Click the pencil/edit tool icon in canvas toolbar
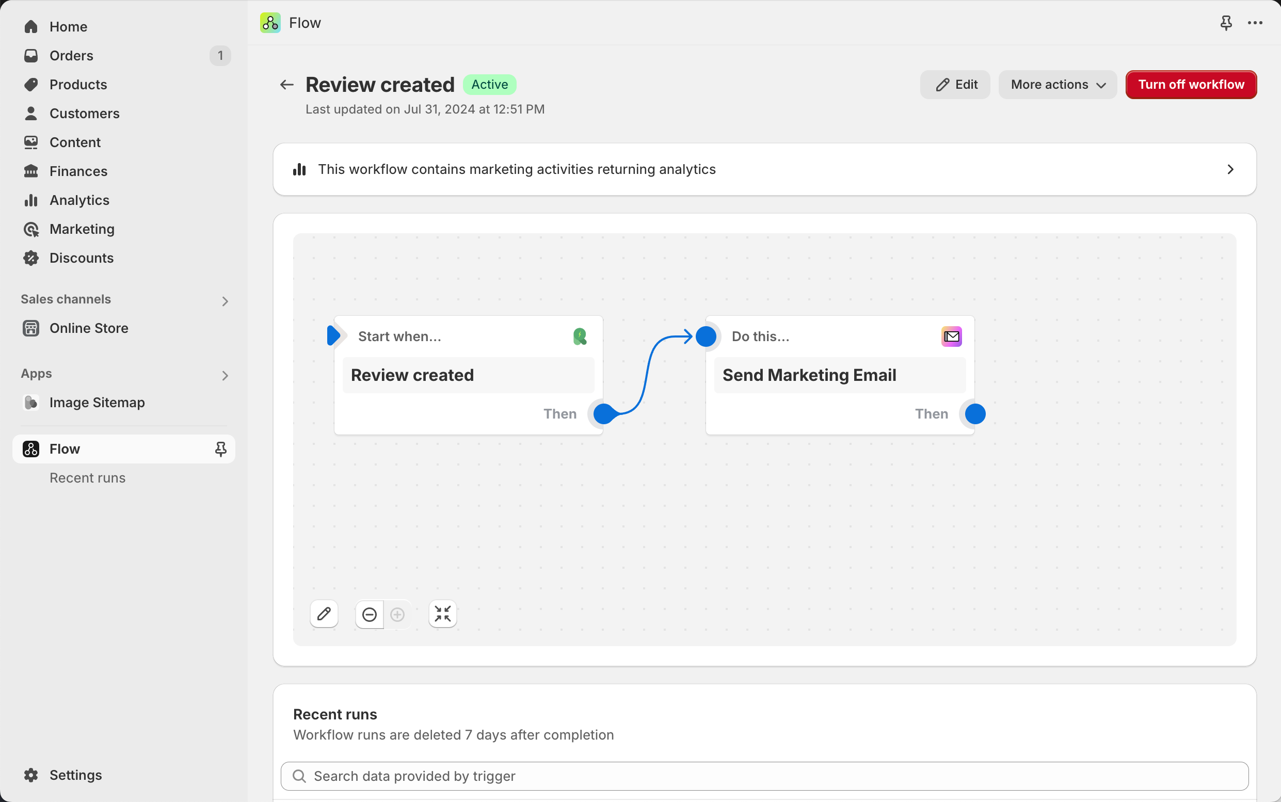This screenshot has width=1281, height=802. pyautogui.click(x=324, y=614)
